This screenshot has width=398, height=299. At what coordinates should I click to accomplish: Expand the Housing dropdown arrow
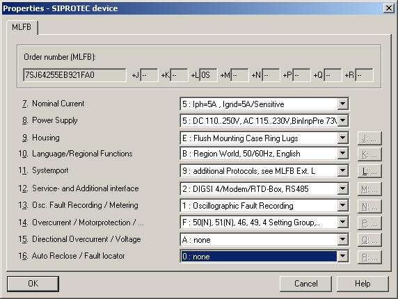tap(342, 138)
